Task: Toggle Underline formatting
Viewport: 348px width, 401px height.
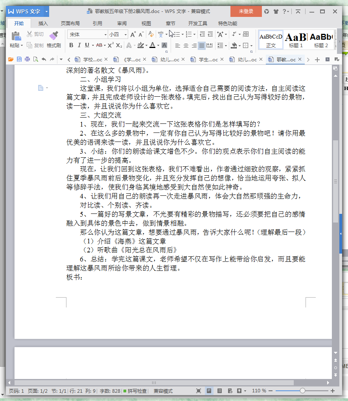Action: click(87, 45)
